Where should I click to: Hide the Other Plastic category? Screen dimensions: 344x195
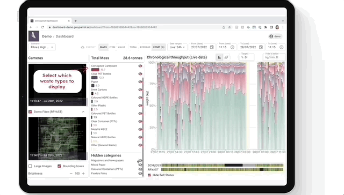(140, 106)
